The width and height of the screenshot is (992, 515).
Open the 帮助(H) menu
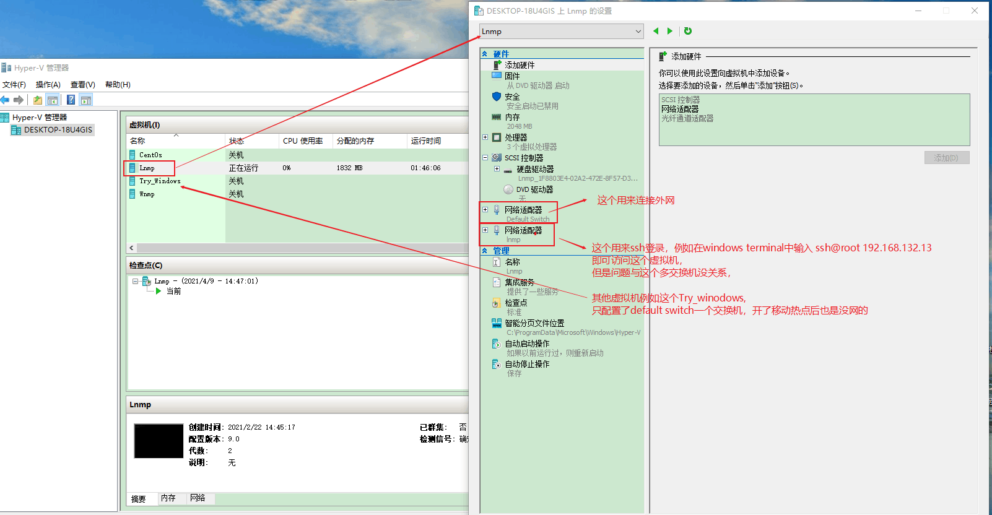click(x=118, y=85)
